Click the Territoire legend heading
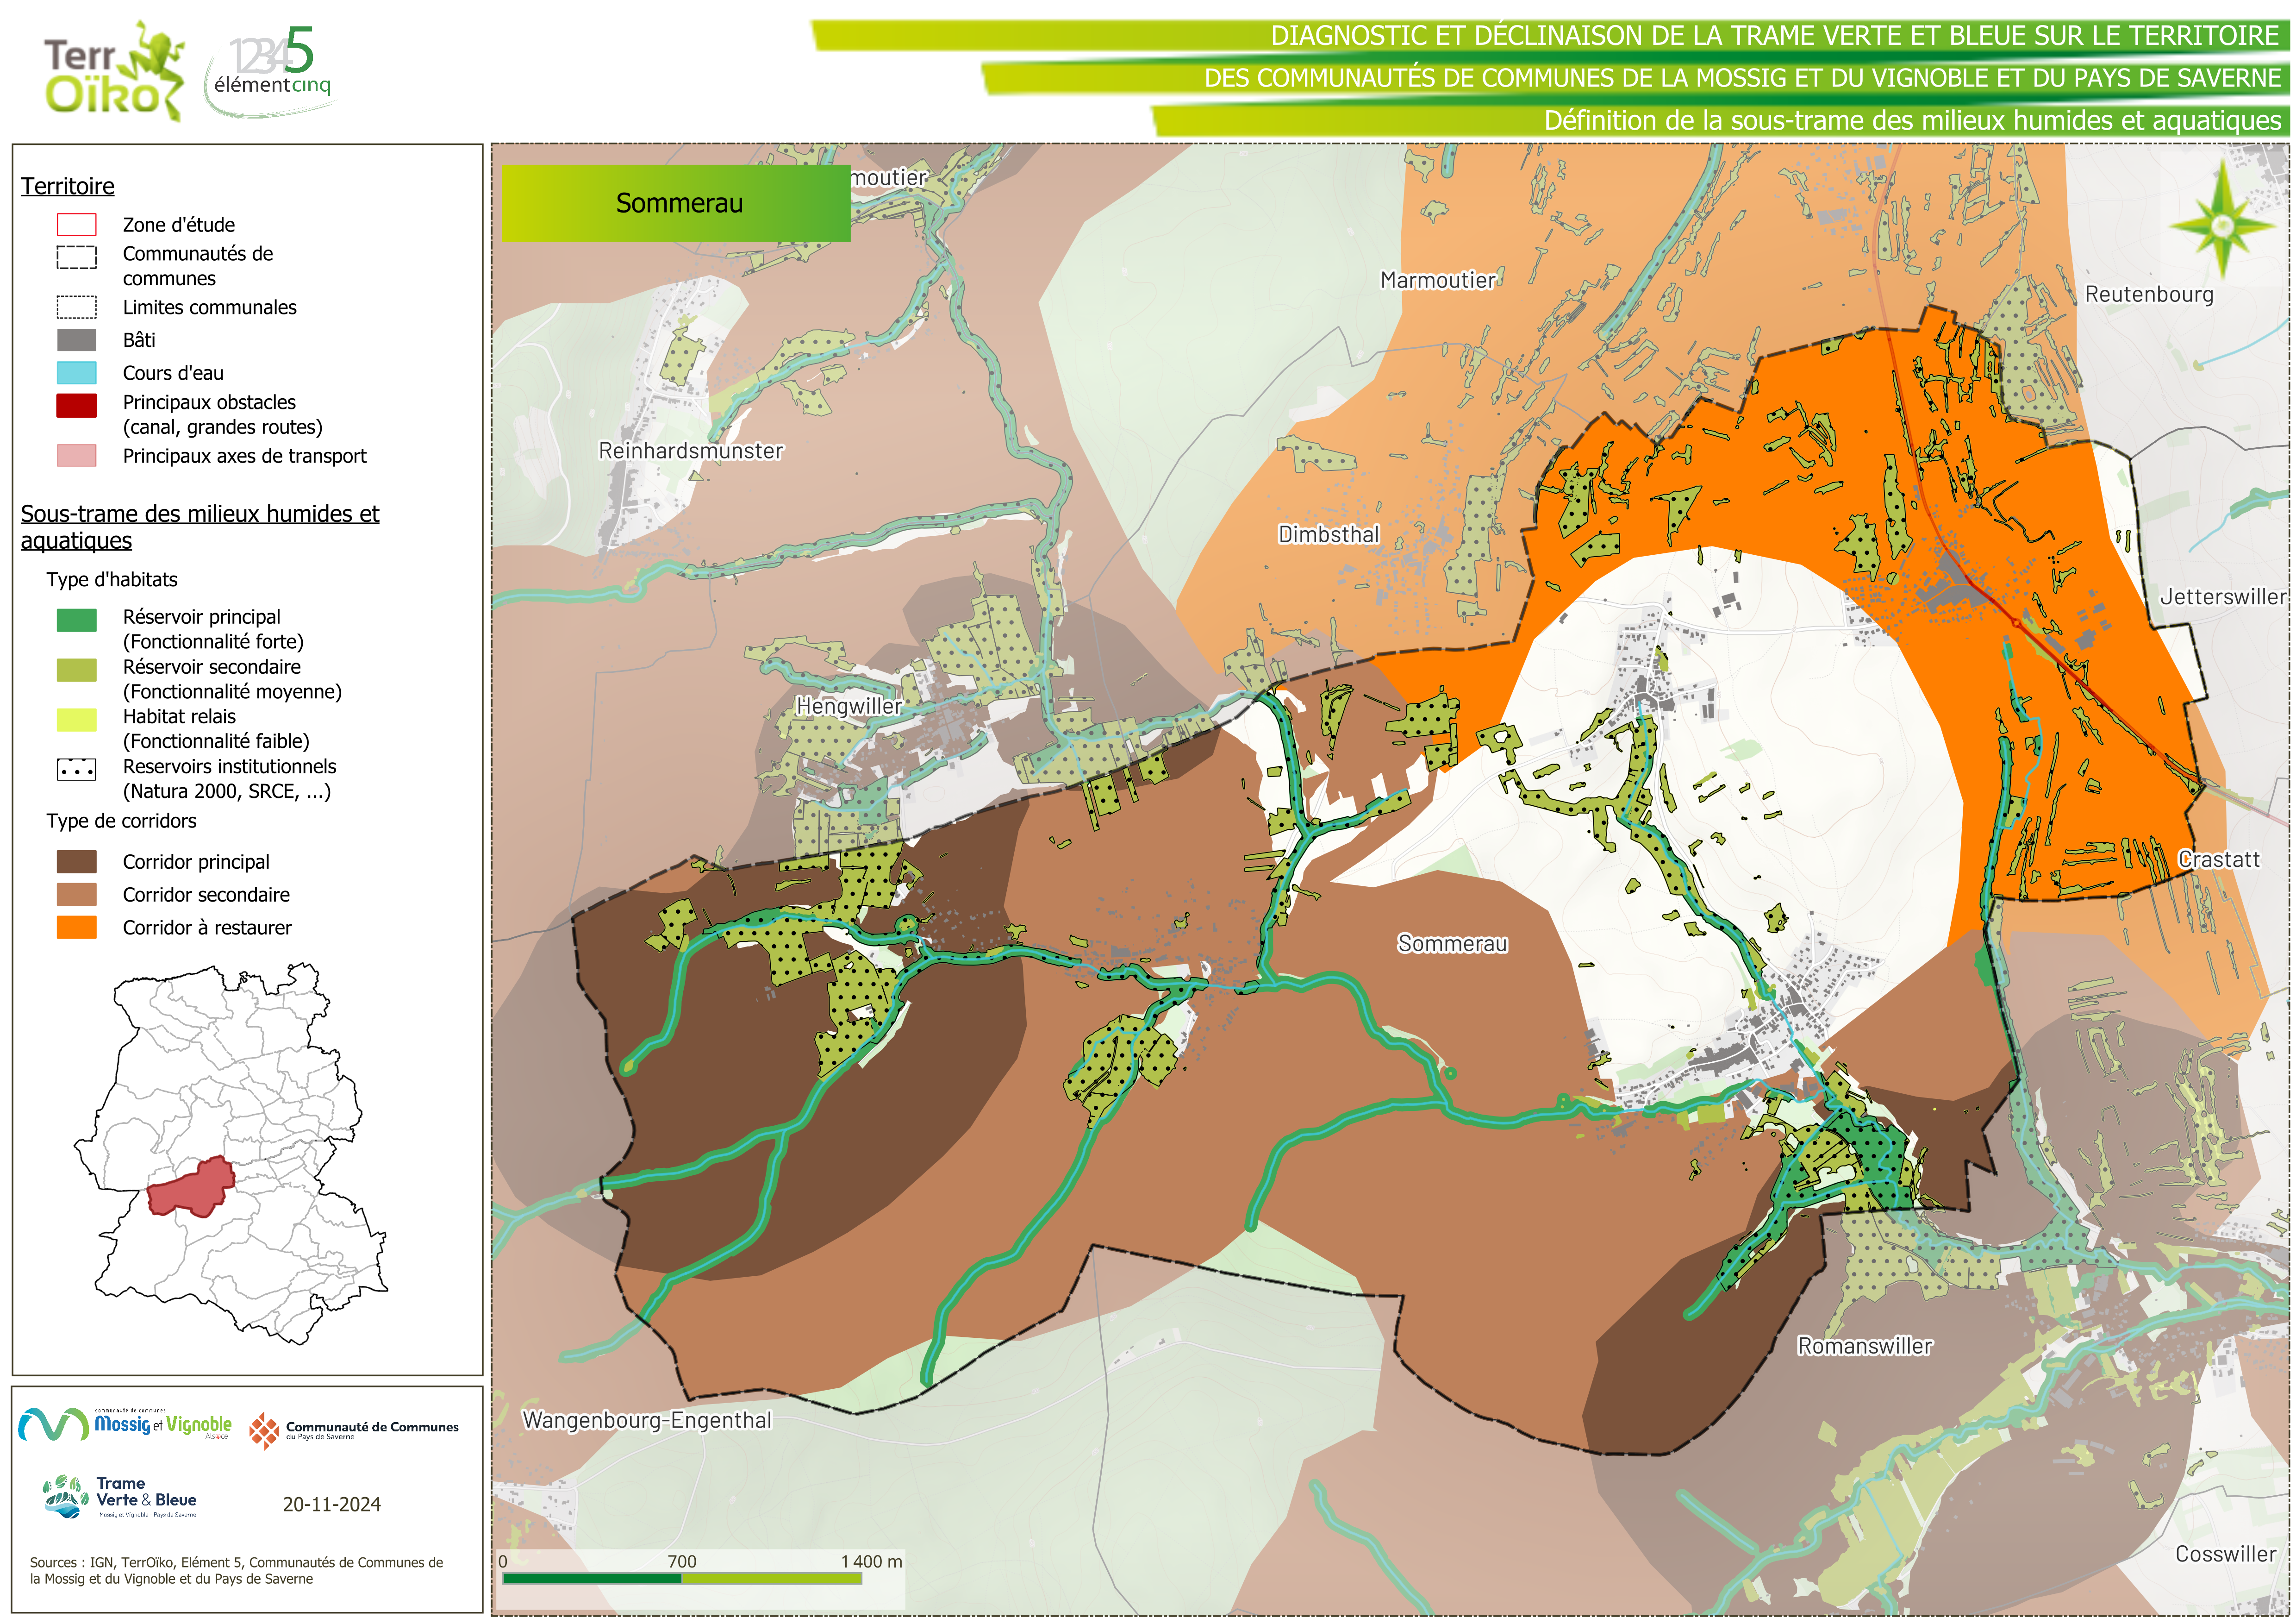The image size is (2296, 1624). [x=68, y=186]
